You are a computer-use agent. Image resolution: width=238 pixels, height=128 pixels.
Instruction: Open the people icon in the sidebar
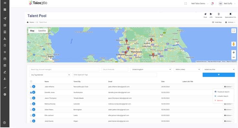(5, 39)
